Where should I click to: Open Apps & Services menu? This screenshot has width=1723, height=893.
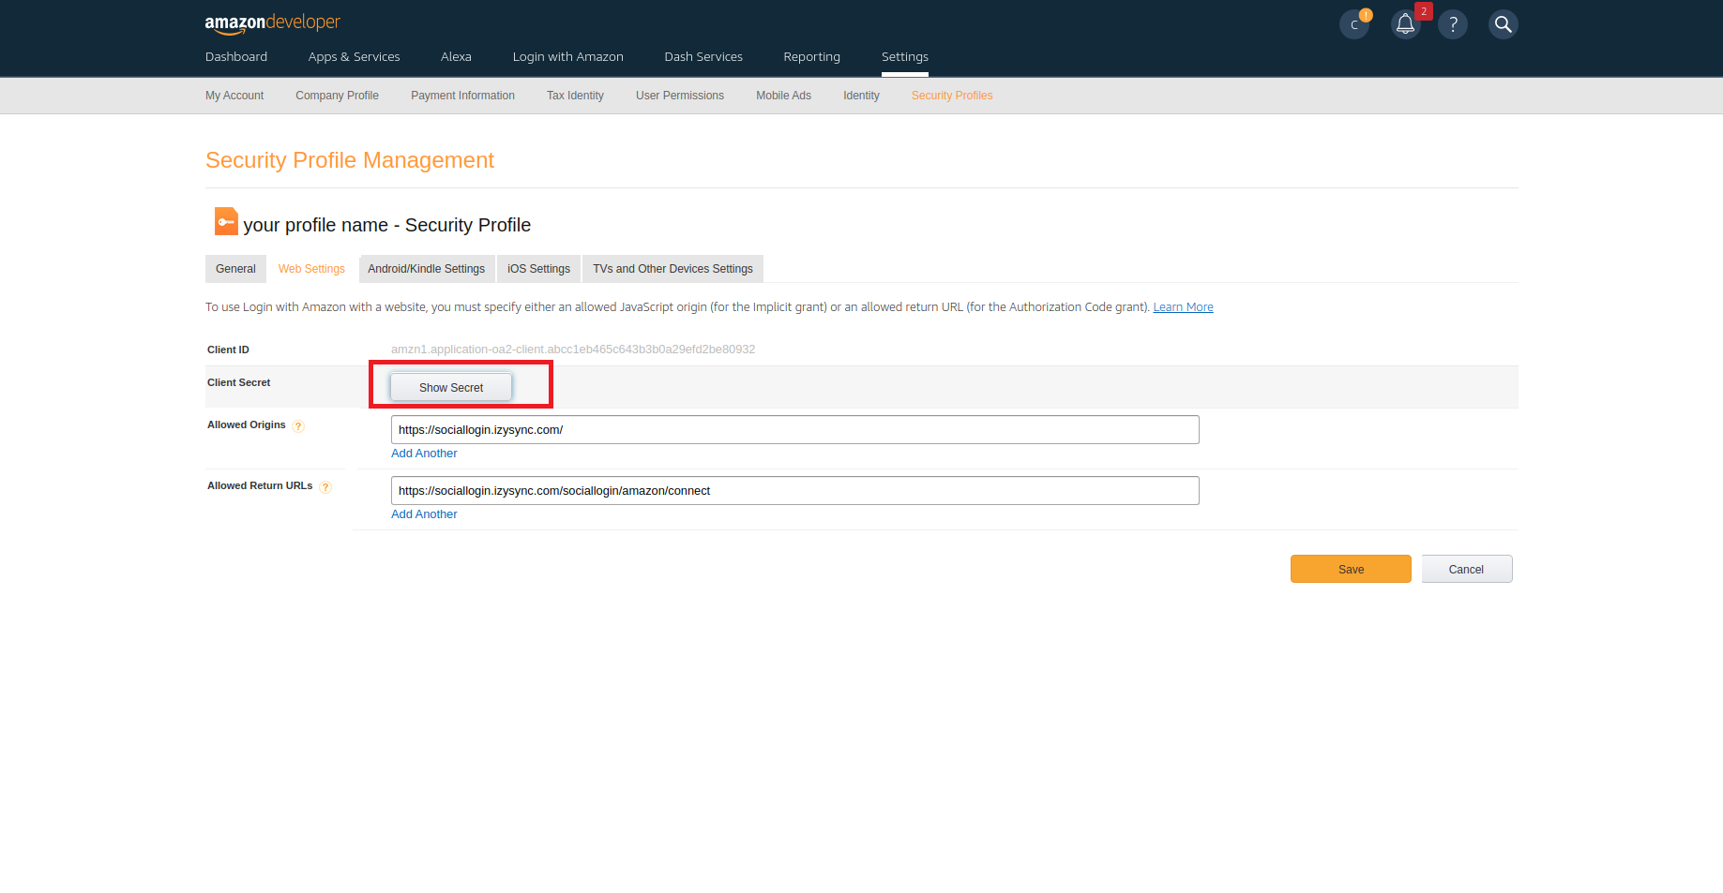[x=354, y=57]
